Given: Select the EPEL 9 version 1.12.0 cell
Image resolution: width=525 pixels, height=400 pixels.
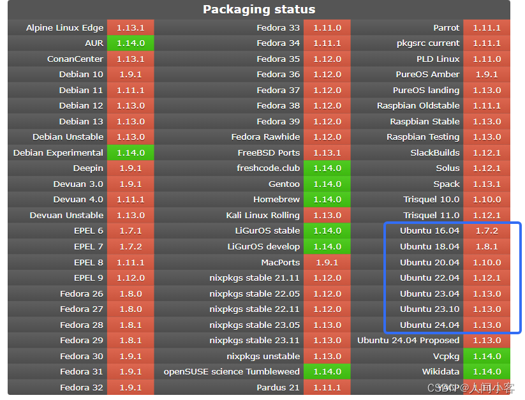Looking at the screenshot, I should [131, 278].
